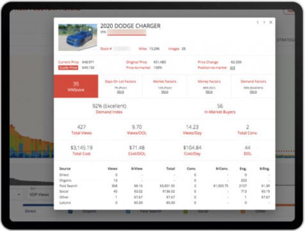Click the Current Price label
Image resolution: width=305 pixels, height=231 pixels.
(x=69, y=62)
